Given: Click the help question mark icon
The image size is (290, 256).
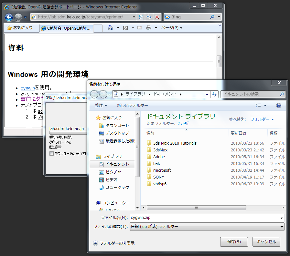Looking at the screenshot, I should tap(279, 106).
